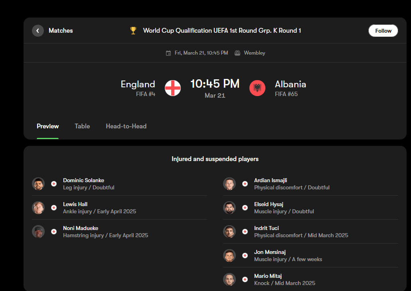411x291 pixels.
Task: Click the stadium icon beside Wembley
Action: click(x=237, y=53)
